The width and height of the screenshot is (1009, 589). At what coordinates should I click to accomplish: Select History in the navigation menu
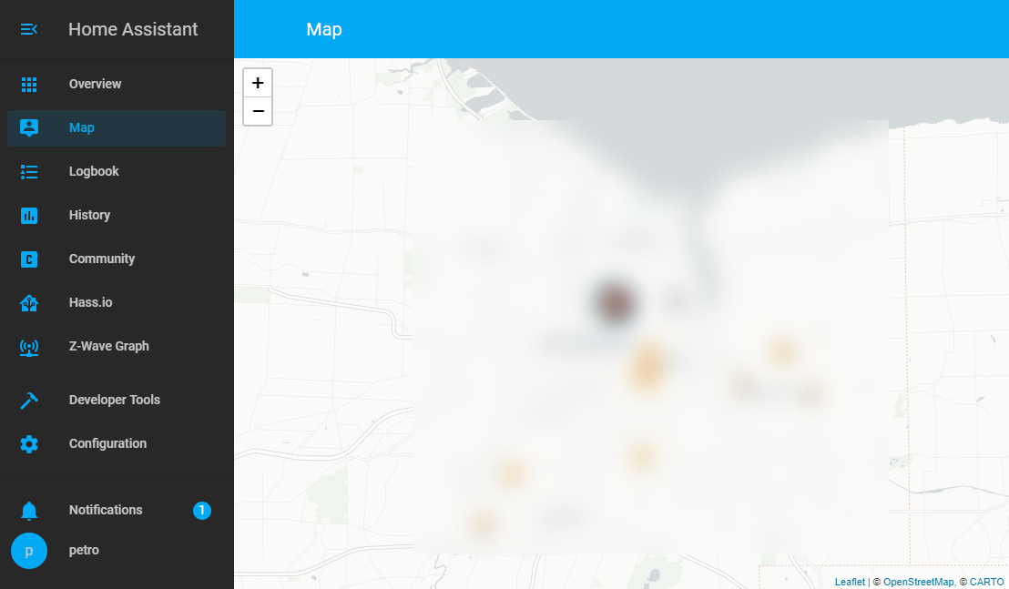click(x=89, y=215)
